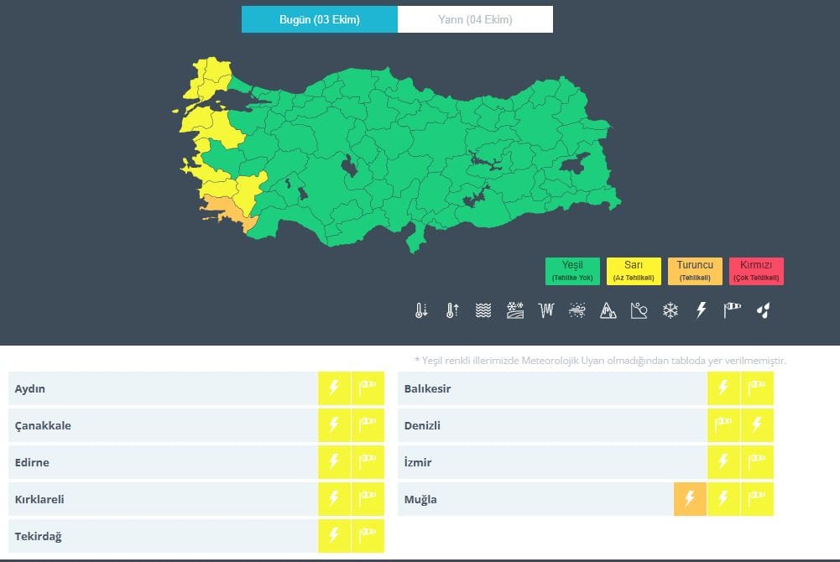
Task: Select the fog waves icon
Action: (483, 311)
